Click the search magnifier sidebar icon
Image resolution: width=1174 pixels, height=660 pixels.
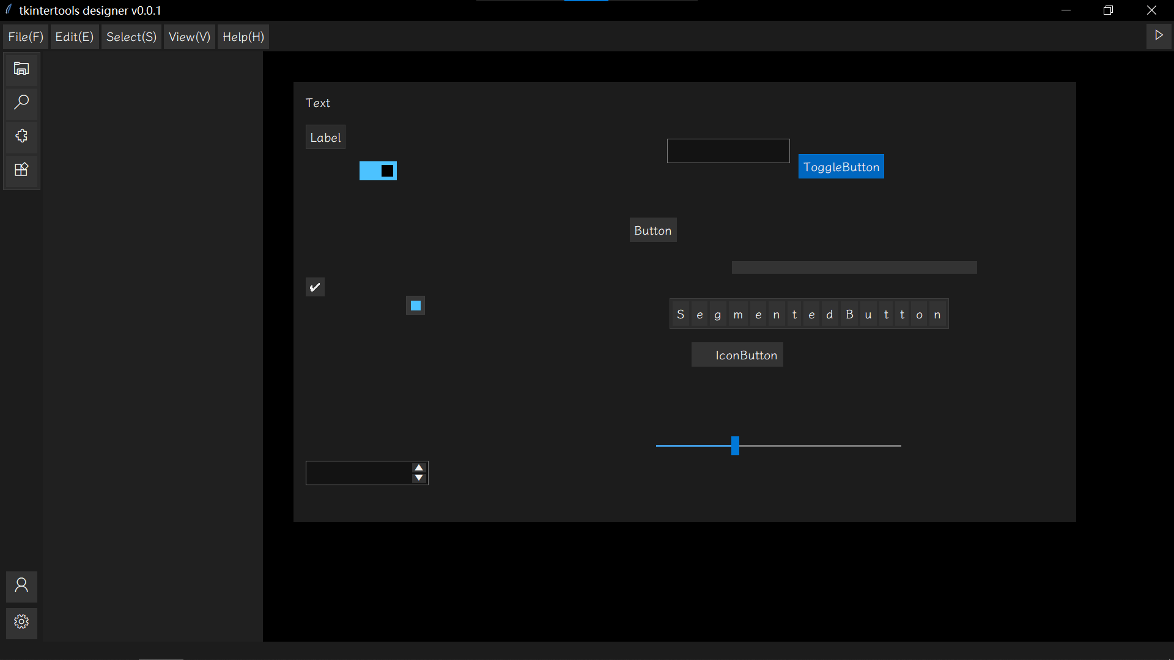click(21, 102)
